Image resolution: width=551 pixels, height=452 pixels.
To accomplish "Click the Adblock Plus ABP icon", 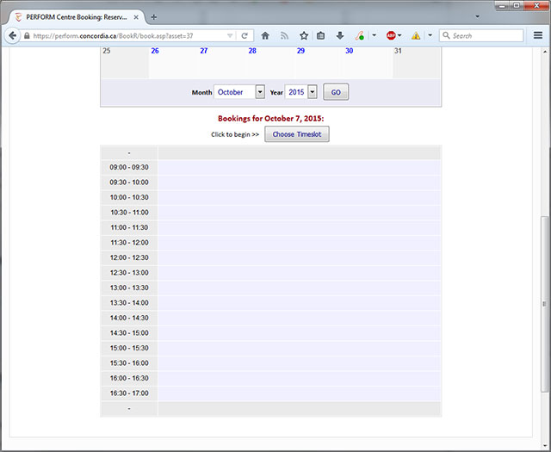I will pos(391,36).
